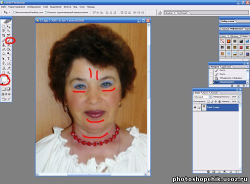This screenshot has width=250, height=184.
Task: Open the blend mode dropdown in Layers panel
Action: point(210,97)
